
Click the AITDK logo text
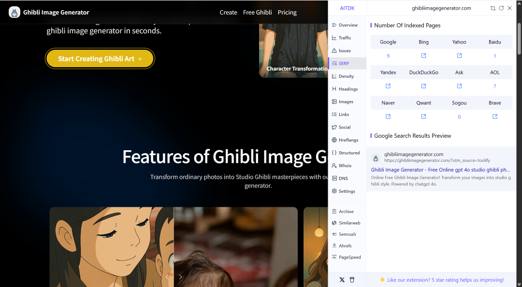tap(347, 8)
